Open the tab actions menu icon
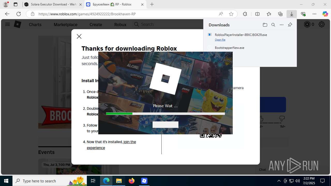331x186 pixels. 16,4
